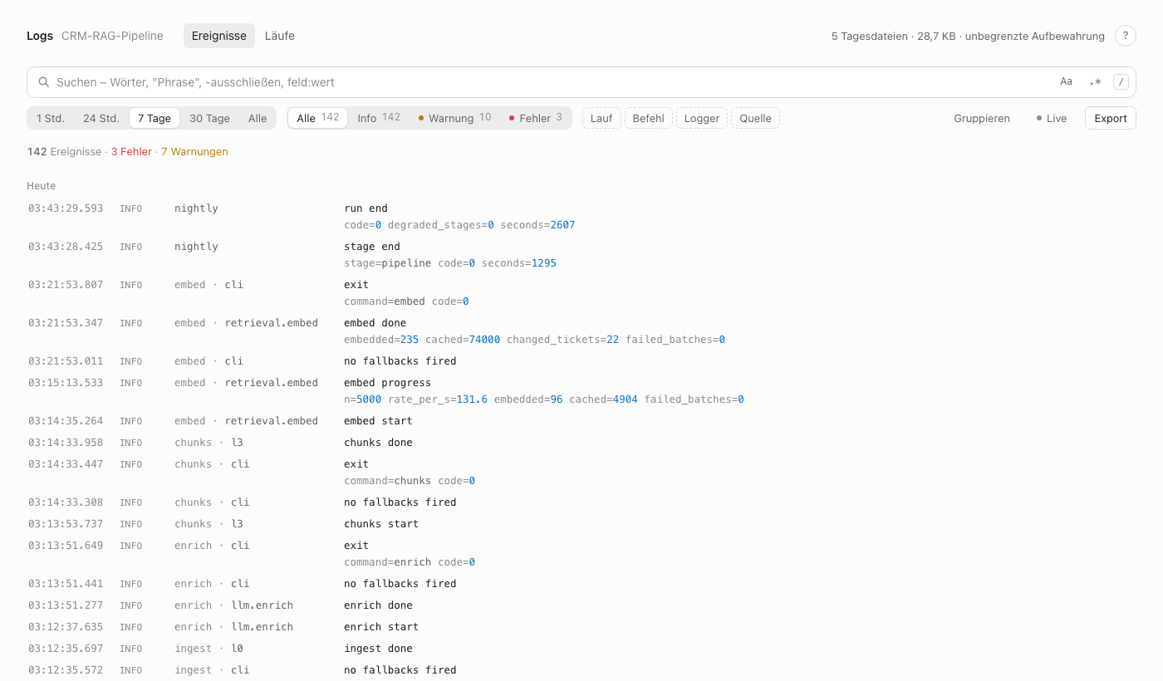This screenshot has width=1163, height=681.
Task: Select the Alle time range
Action: pos(258,118)
